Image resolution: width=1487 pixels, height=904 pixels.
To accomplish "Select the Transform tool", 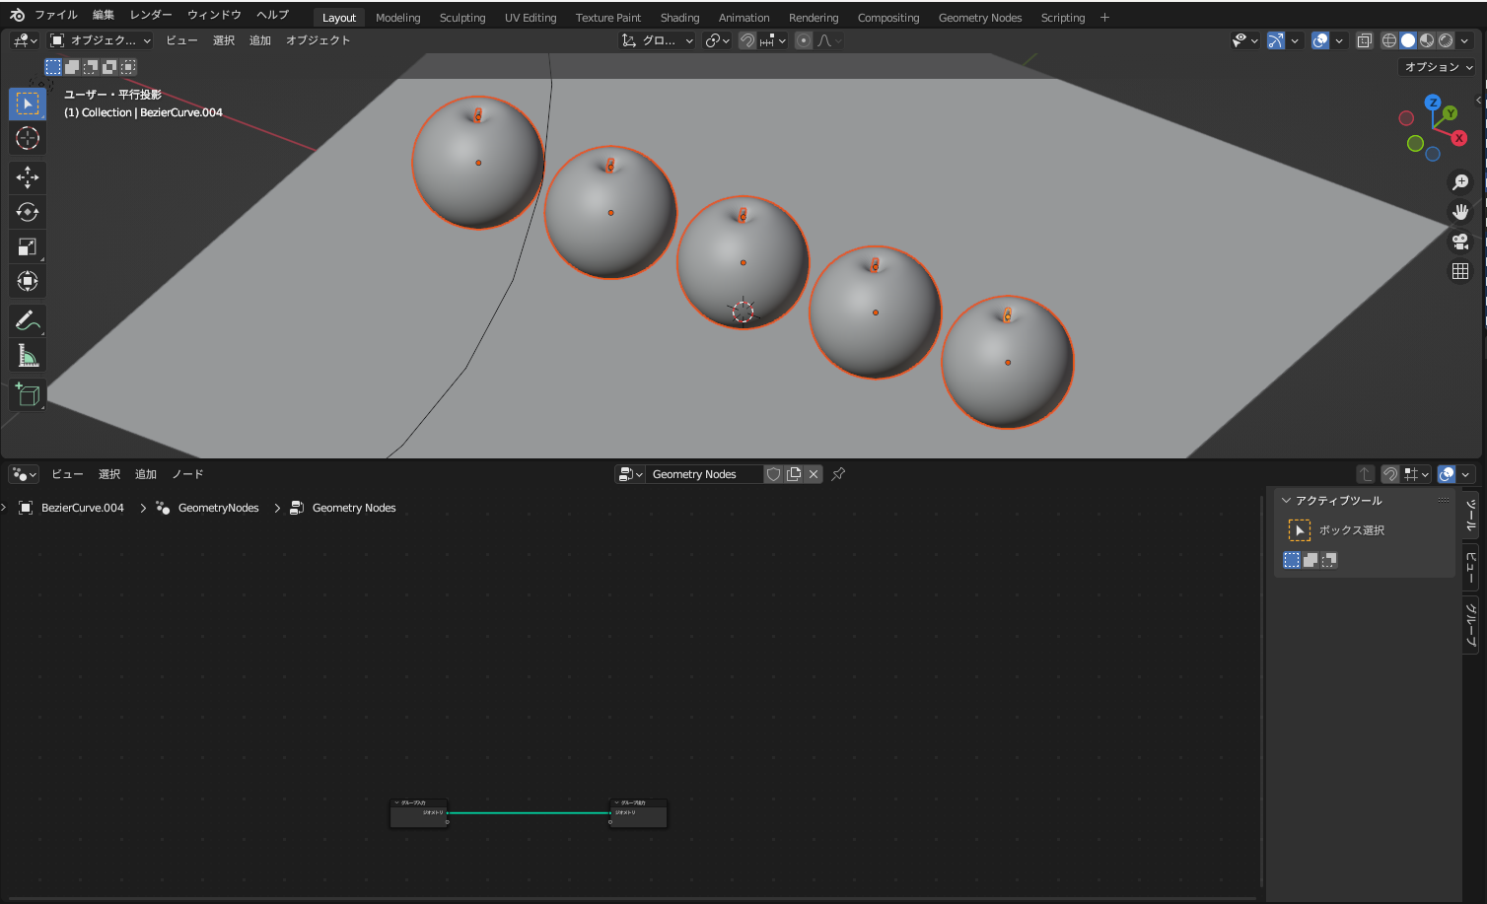I will pyautogui.click(x=27, y=281).
